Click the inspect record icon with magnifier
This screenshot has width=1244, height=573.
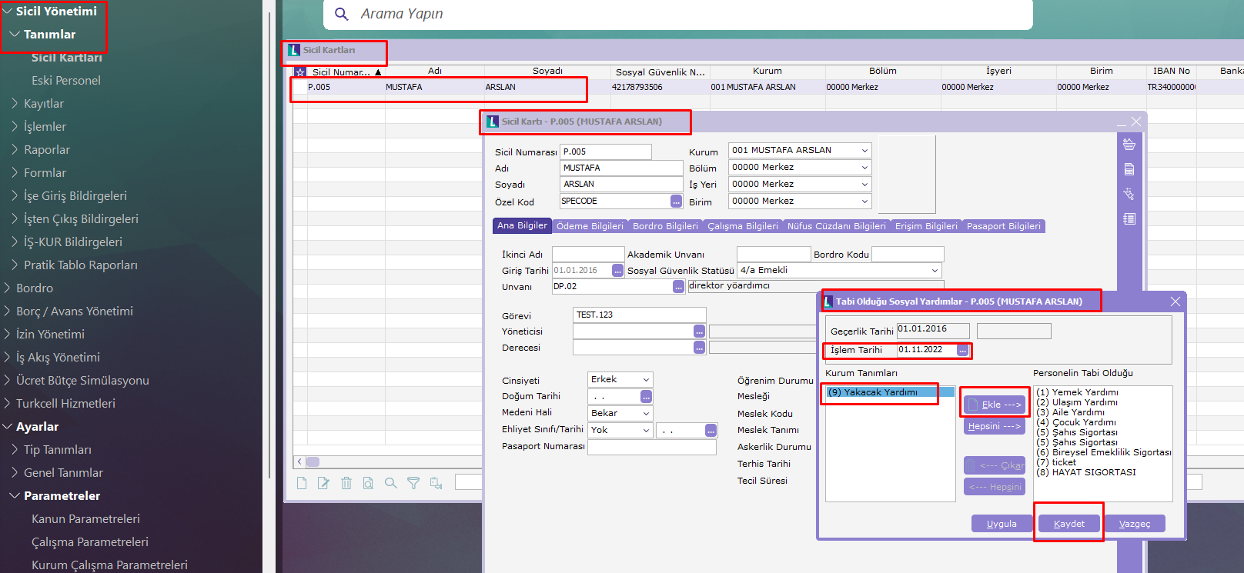[x=368, y=483]
